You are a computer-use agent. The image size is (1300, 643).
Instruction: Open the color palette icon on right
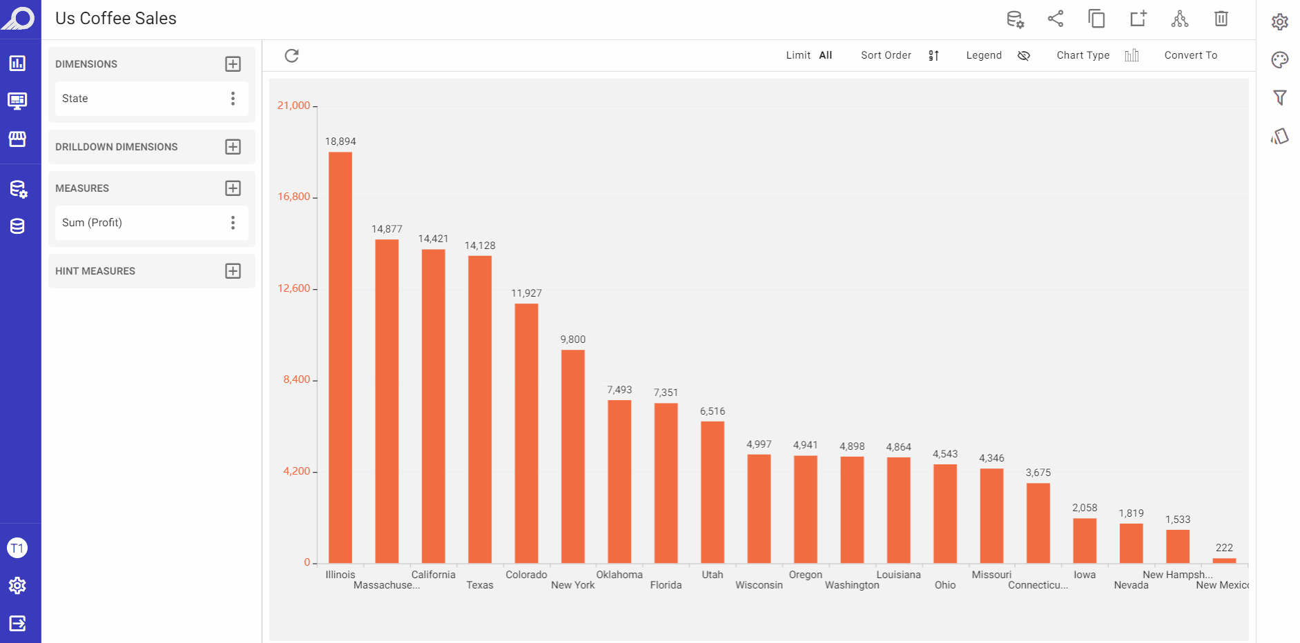click(x=1280, y=60)
